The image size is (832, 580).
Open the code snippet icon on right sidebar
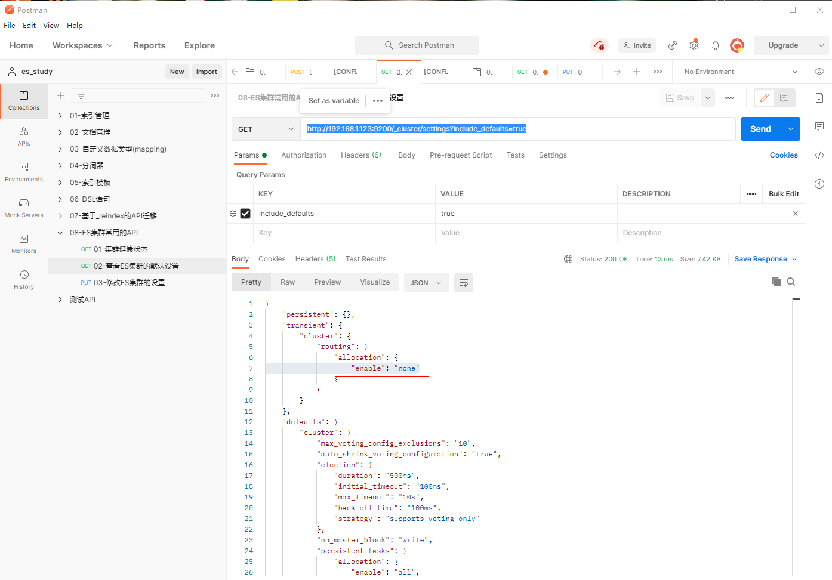(819, 155)
